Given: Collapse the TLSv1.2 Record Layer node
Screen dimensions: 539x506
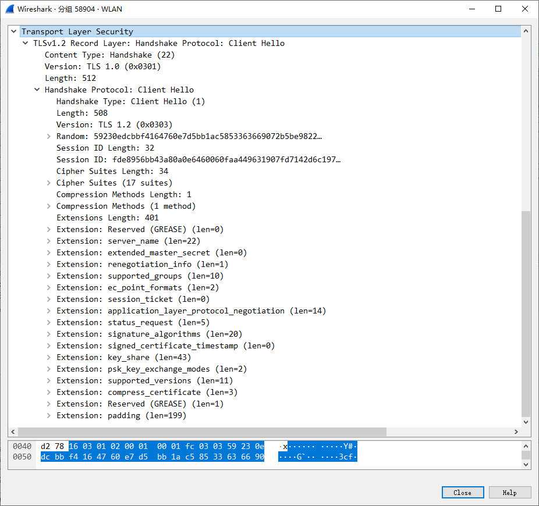Looking at the screenshot, I should pyautogui.click(x=26, y=43).
